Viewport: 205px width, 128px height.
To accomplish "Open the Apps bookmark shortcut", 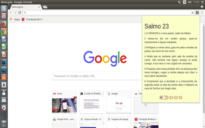I will coord(15,19).
